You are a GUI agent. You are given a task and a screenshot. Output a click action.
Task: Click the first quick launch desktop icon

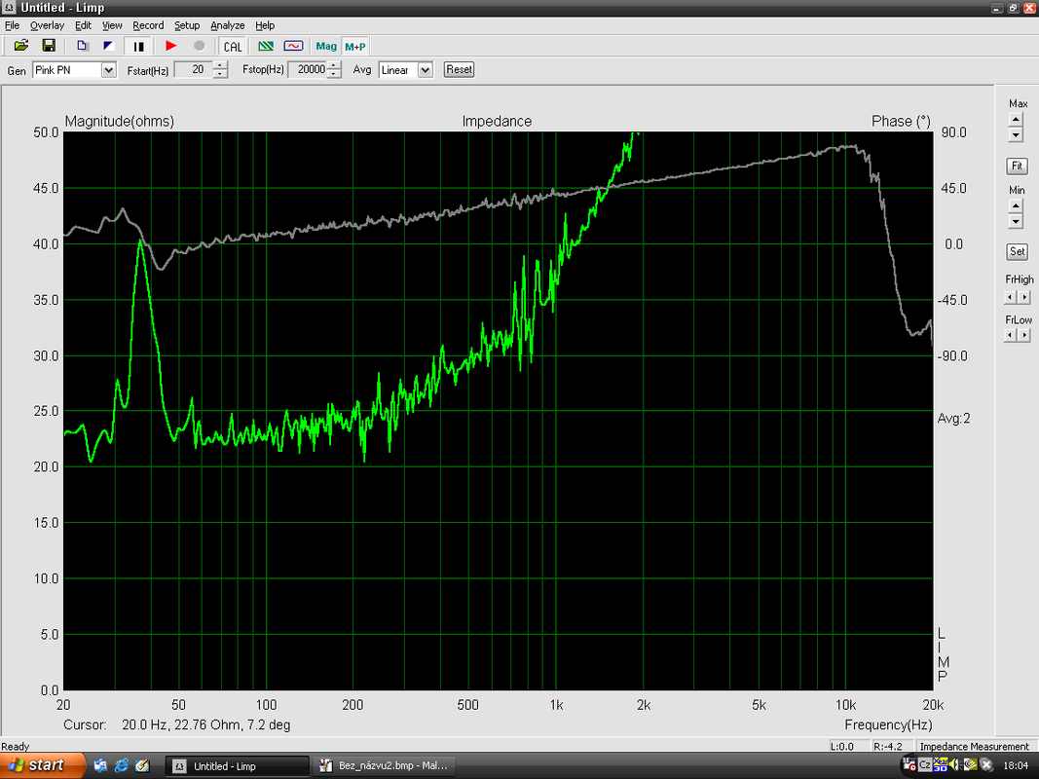pyautogui.click(x=100, y=765)
